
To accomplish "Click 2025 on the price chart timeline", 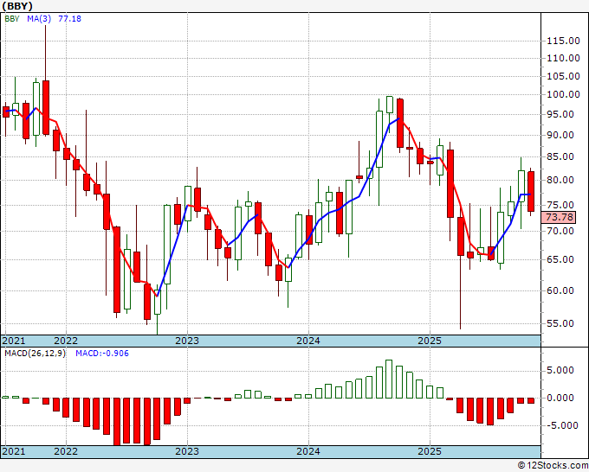I will [430, 341].
